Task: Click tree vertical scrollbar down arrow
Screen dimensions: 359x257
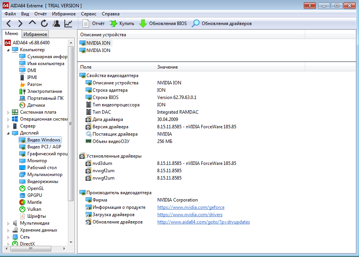Action: click(x=71, y=242)
